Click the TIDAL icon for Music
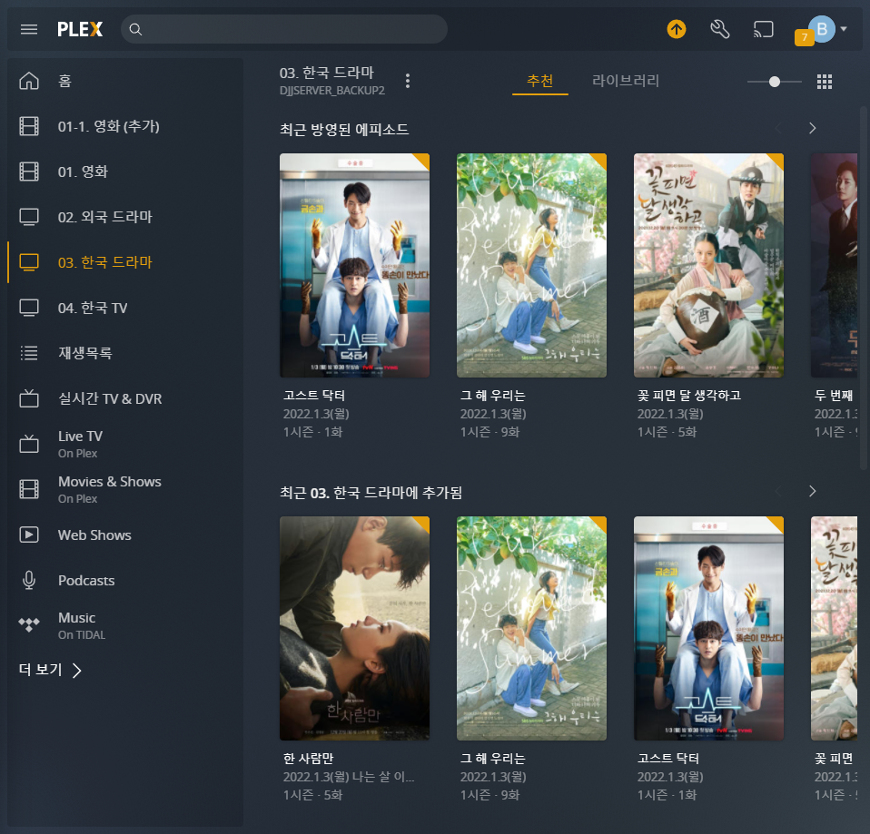 pyautogui.click(x=29, y=624)
